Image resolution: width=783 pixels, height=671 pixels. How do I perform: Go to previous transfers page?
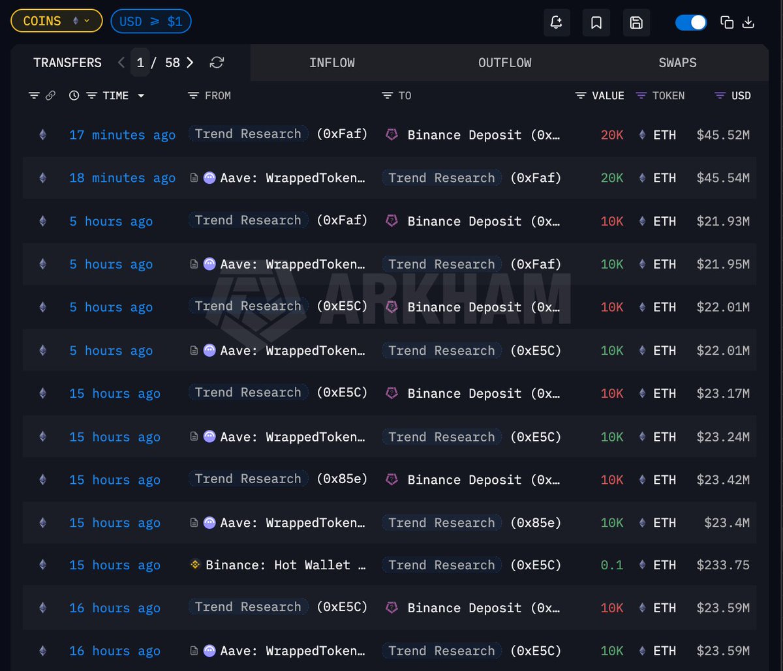(x=121, y=63)
